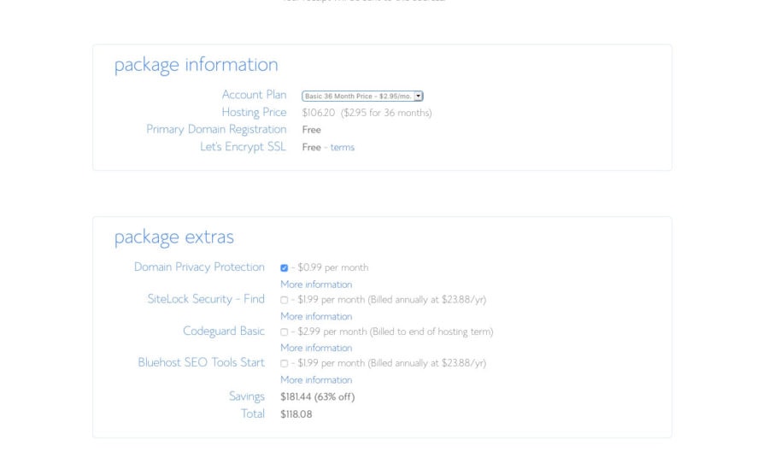769x469 pixels.
Task: Click '$0.99 per month' price text
Action: (x=333, y=267)
